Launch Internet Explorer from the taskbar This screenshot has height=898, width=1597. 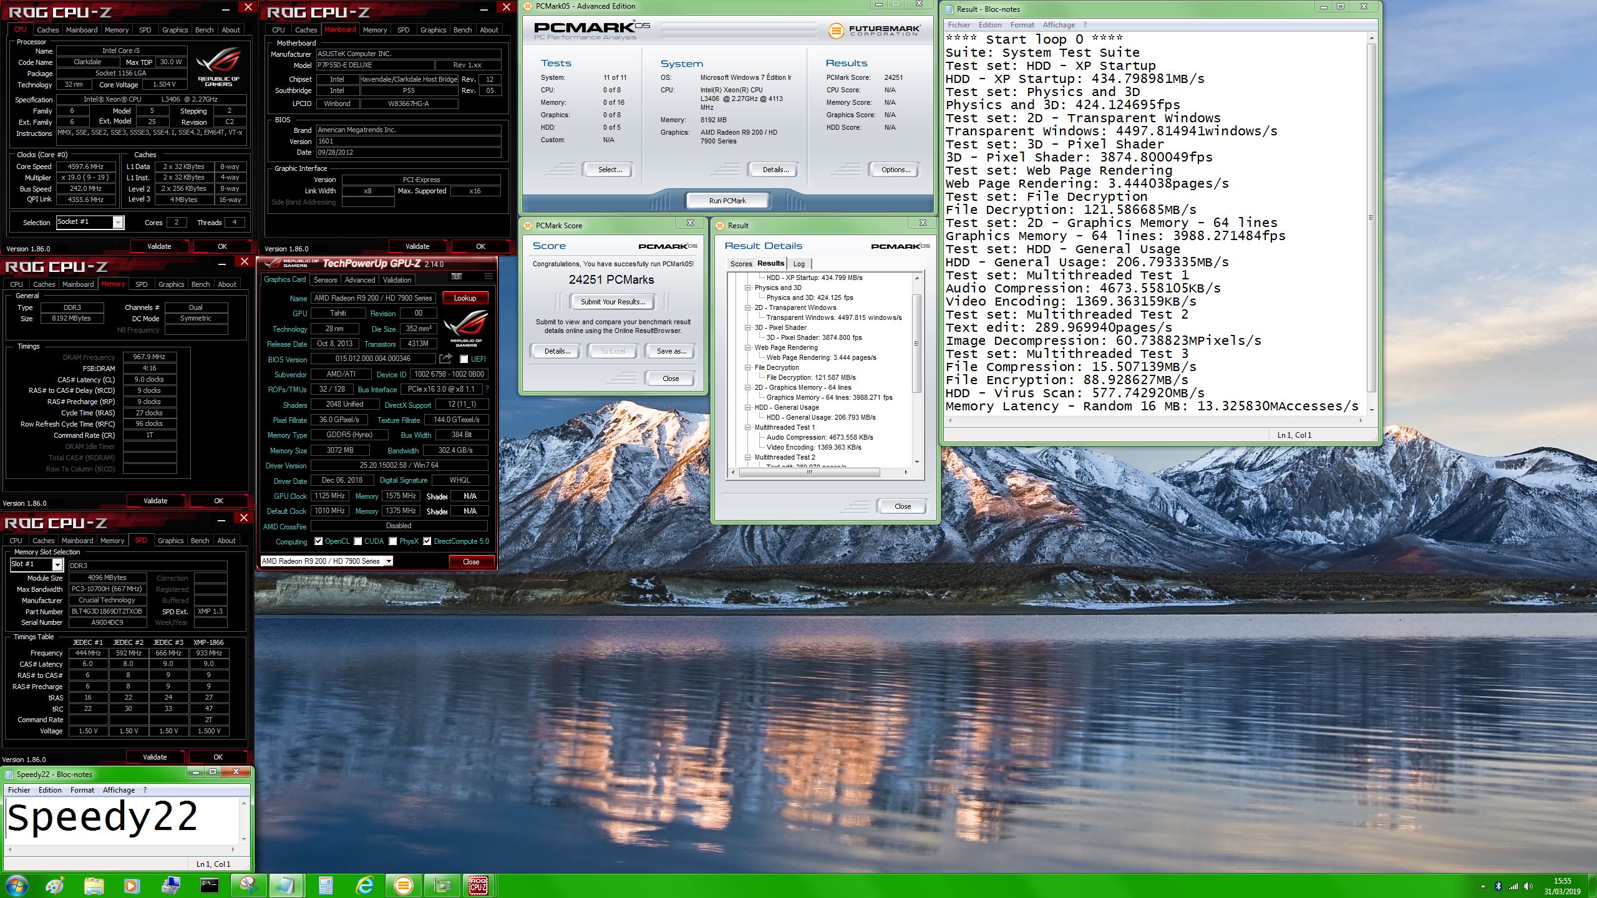pos(364,885)
